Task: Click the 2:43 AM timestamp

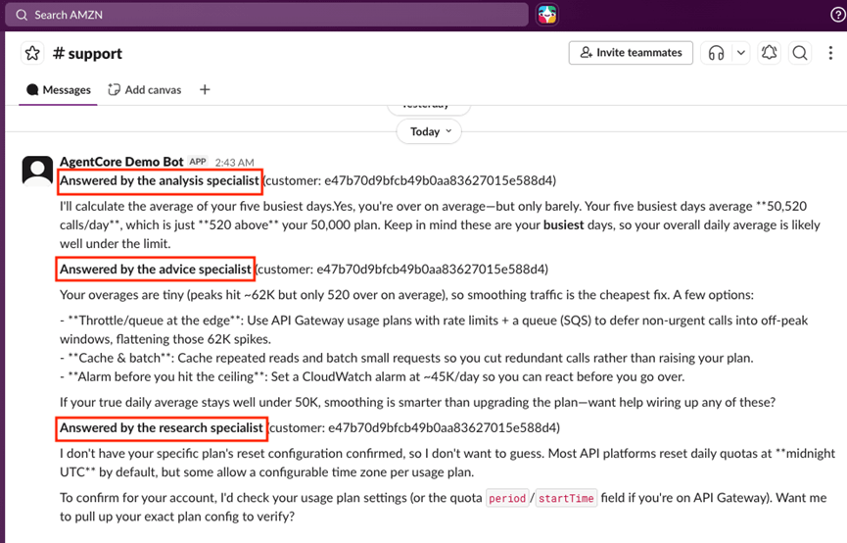Action: (234, 163)
